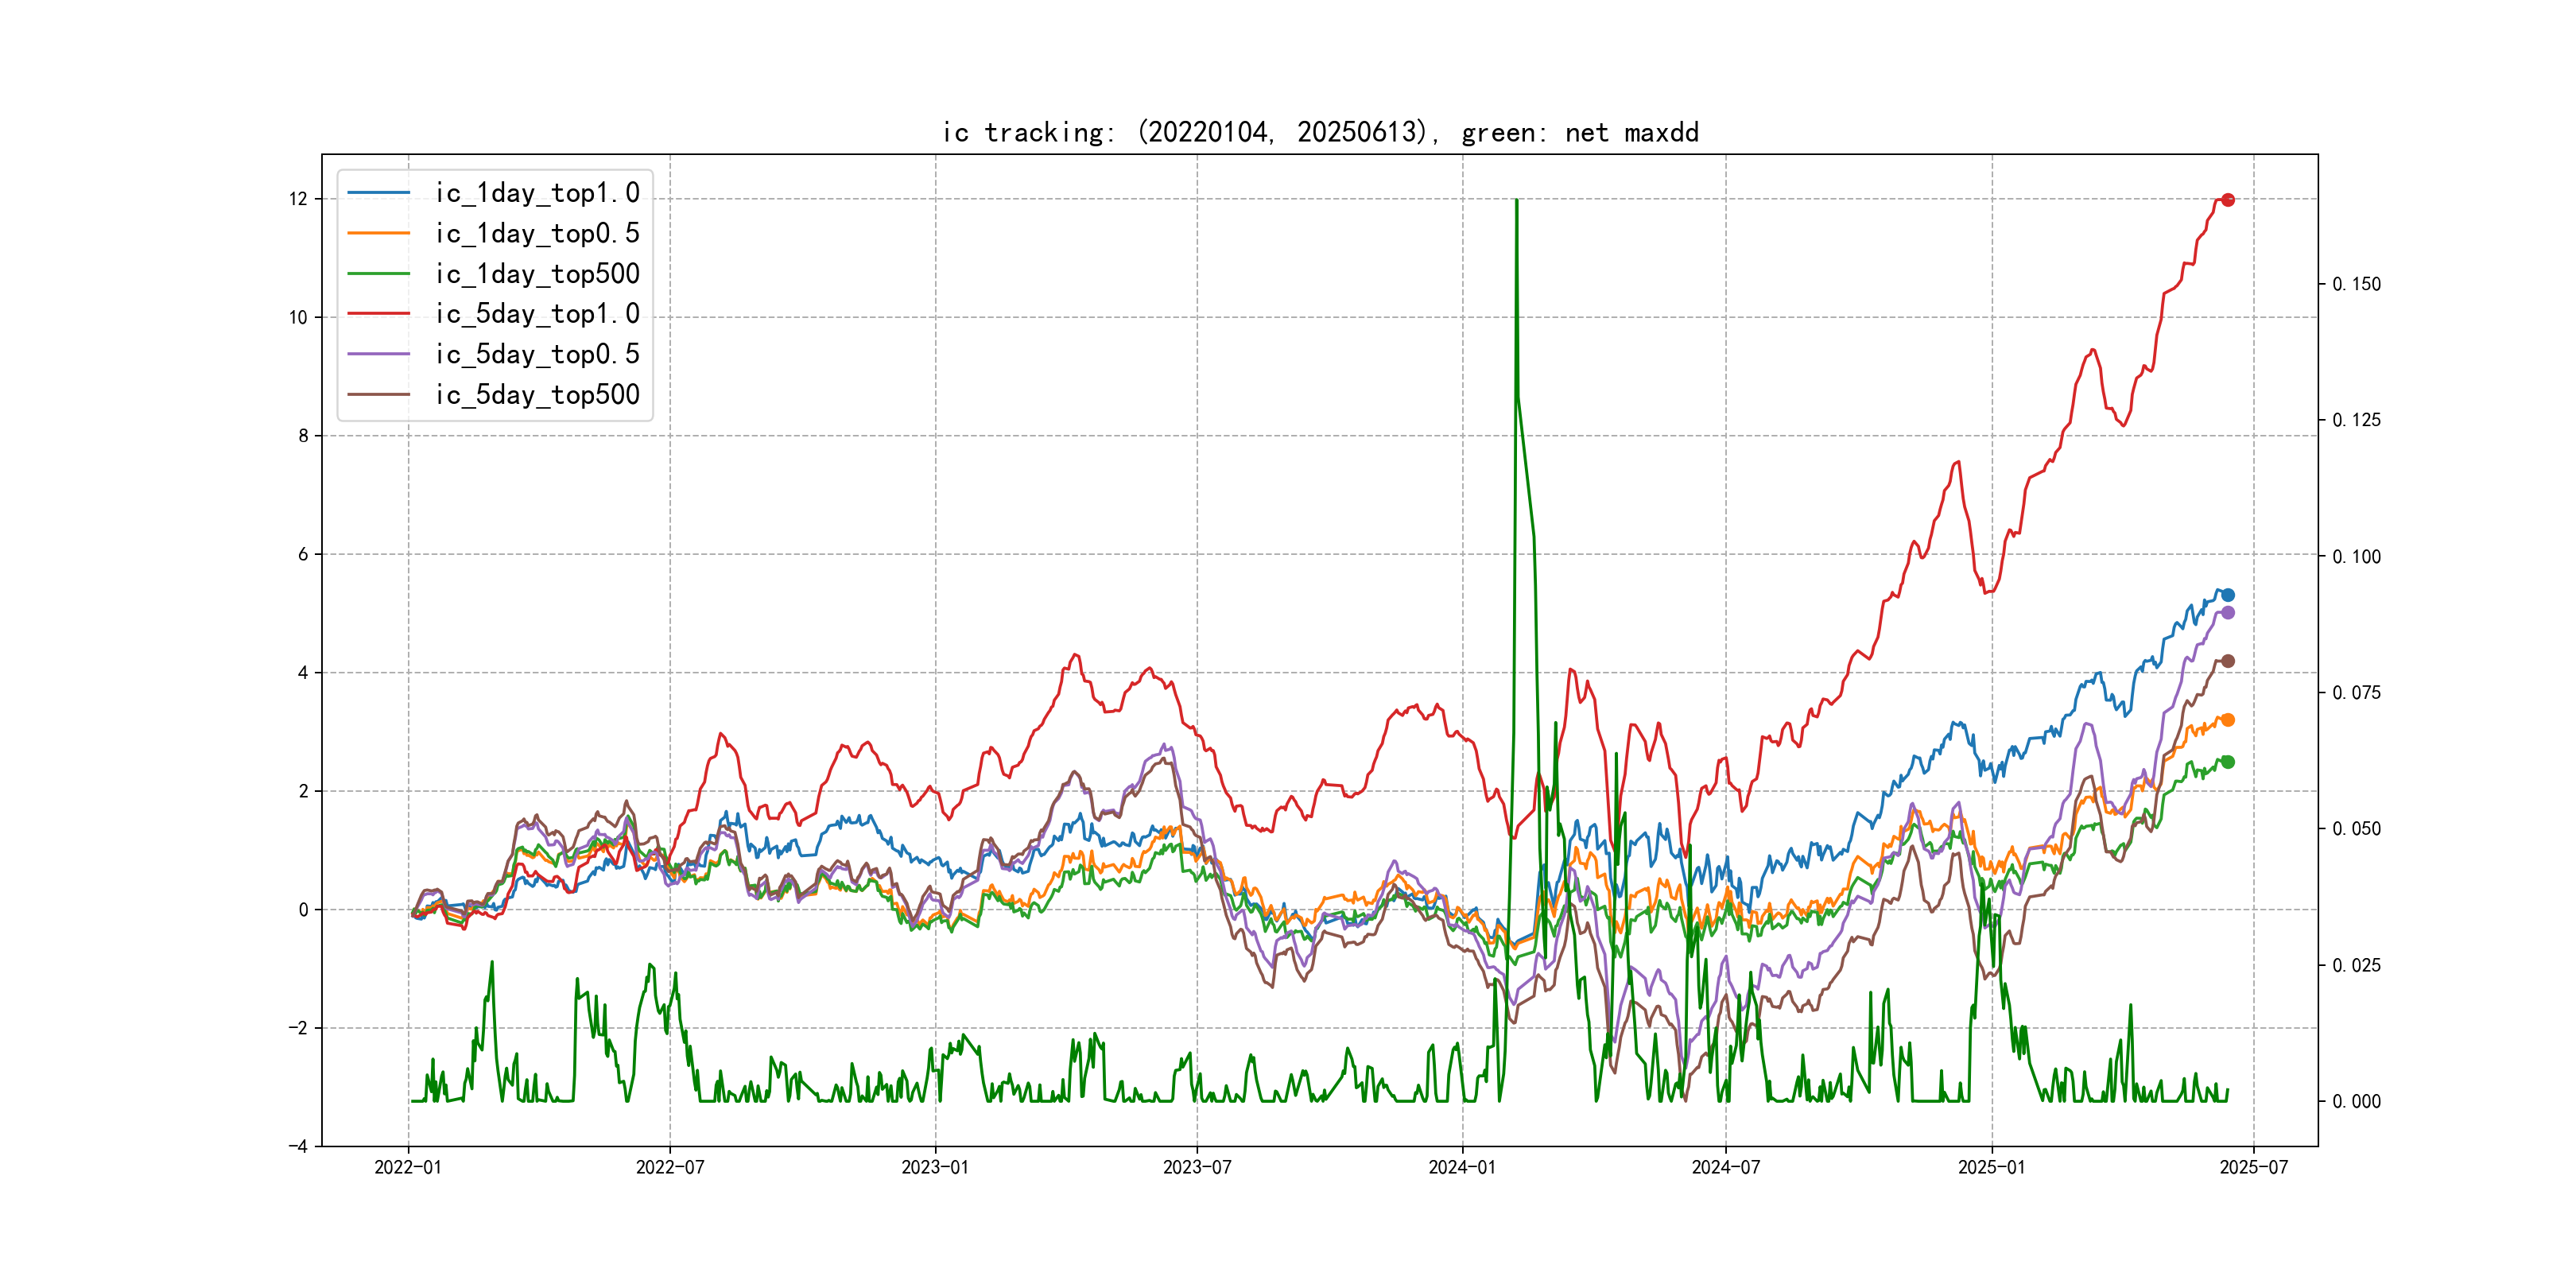Click the red endpoint marker at chart top-right
2576x1288 pixels.
pyautogui.click(x=2228, y=200)
